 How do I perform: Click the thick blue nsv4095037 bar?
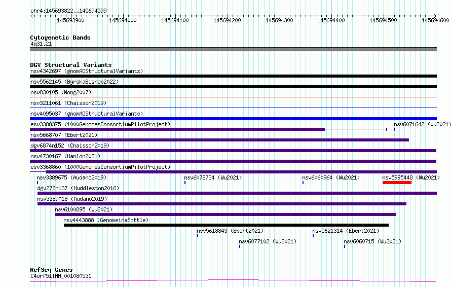pos(233,119)
